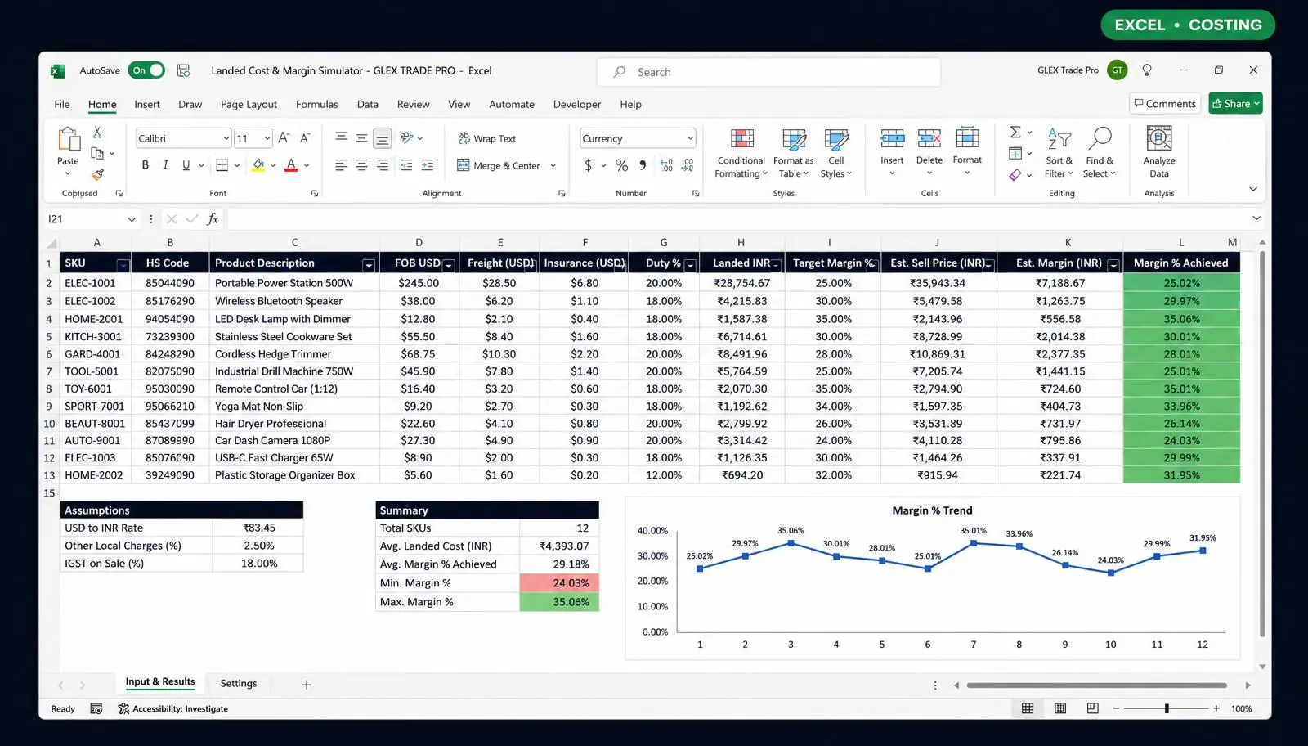Open SKU column filter dropdown
Image resolution: width=1308 pixels, height=746 pixels.
pos(123,265)
